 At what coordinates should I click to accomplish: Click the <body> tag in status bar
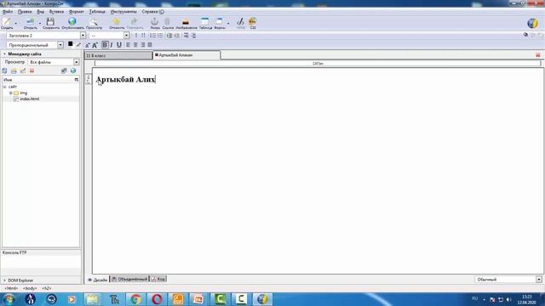30,288
